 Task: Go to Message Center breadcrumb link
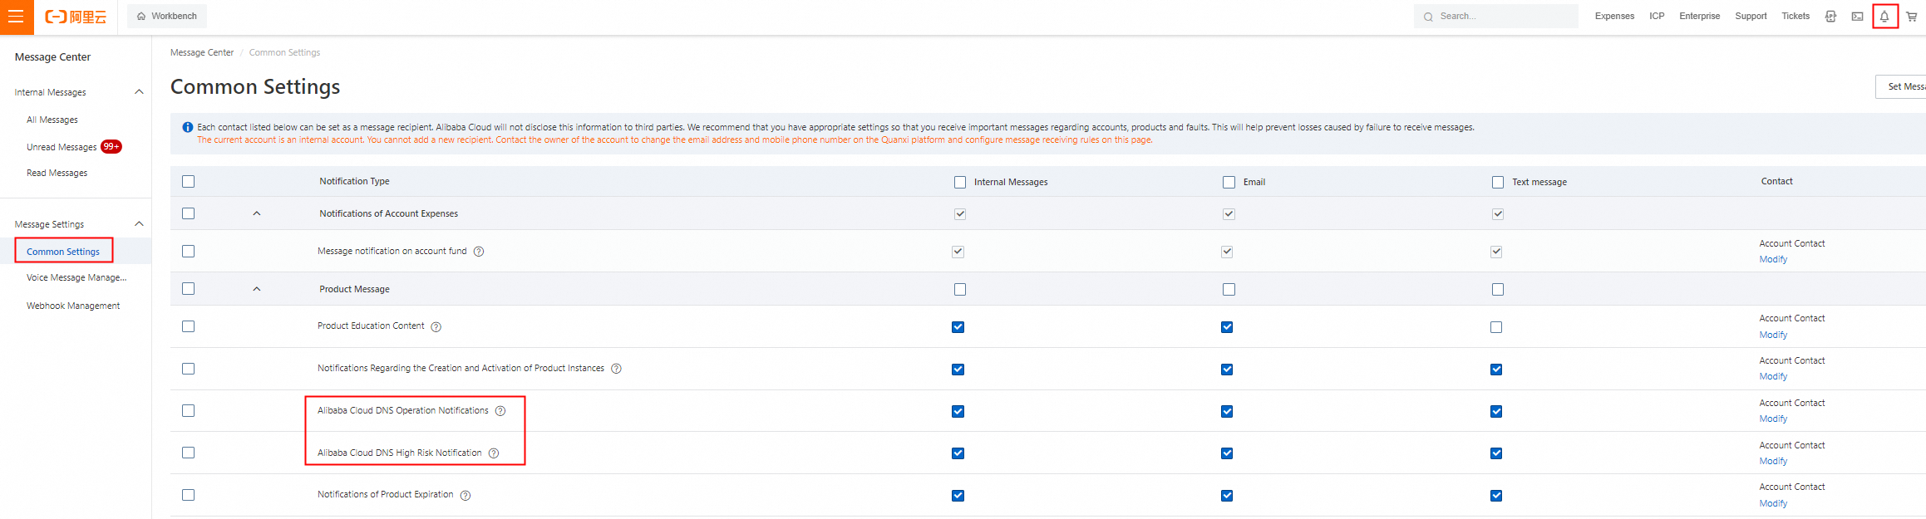[x=202, y=52]
